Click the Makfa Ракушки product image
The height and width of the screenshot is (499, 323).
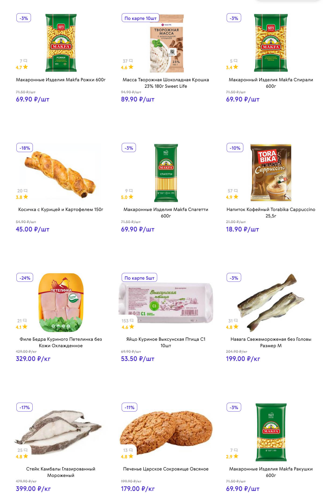click(x=271, y=432)
